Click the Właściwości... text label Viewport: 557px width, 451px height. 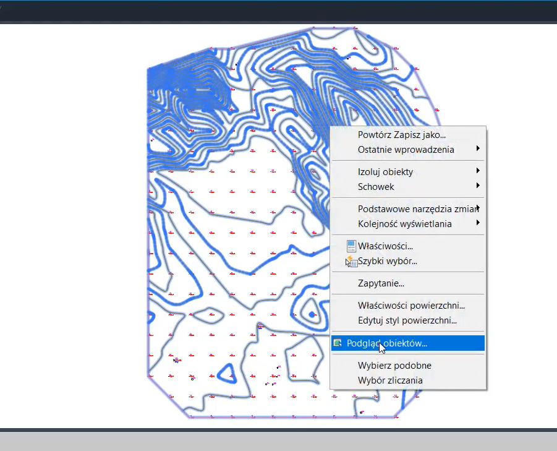(385, 246)
